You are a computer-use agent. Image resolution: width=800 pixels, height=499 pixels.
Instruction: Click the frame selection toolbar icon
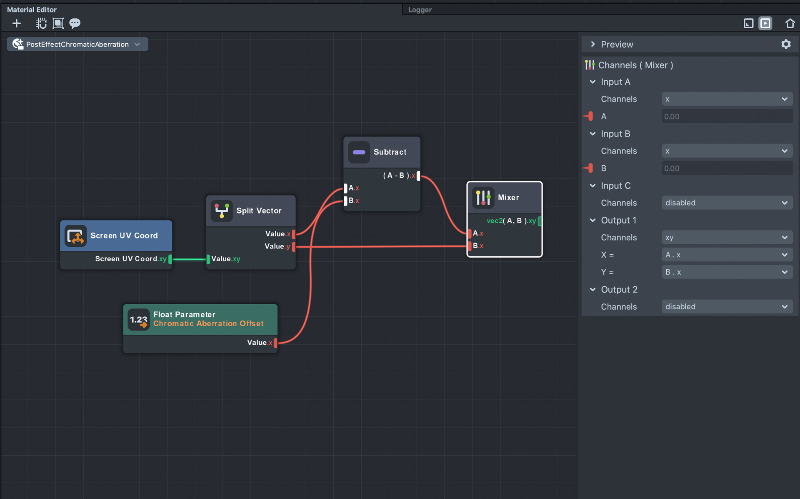[x=58, y=23]
